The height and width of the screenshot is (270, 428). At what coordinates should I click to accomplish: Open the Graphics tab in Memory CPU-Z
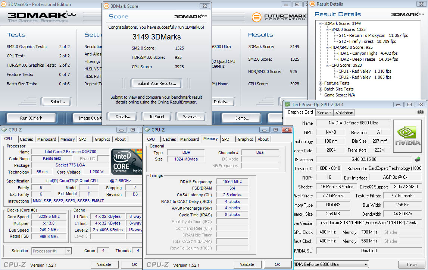tap(246, 139)
